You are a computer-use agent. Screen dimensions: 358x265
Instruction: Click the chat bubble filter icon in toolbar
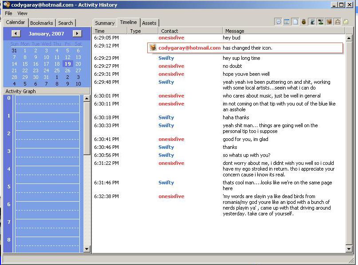tap(279, 22)
